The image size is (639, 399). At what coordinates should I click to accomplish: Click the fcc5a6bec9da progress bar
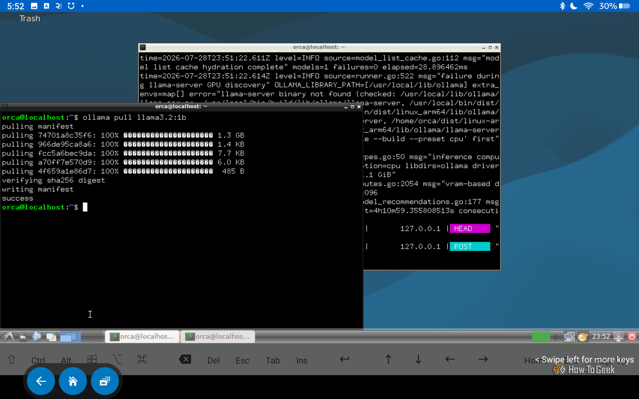(168, 153)
